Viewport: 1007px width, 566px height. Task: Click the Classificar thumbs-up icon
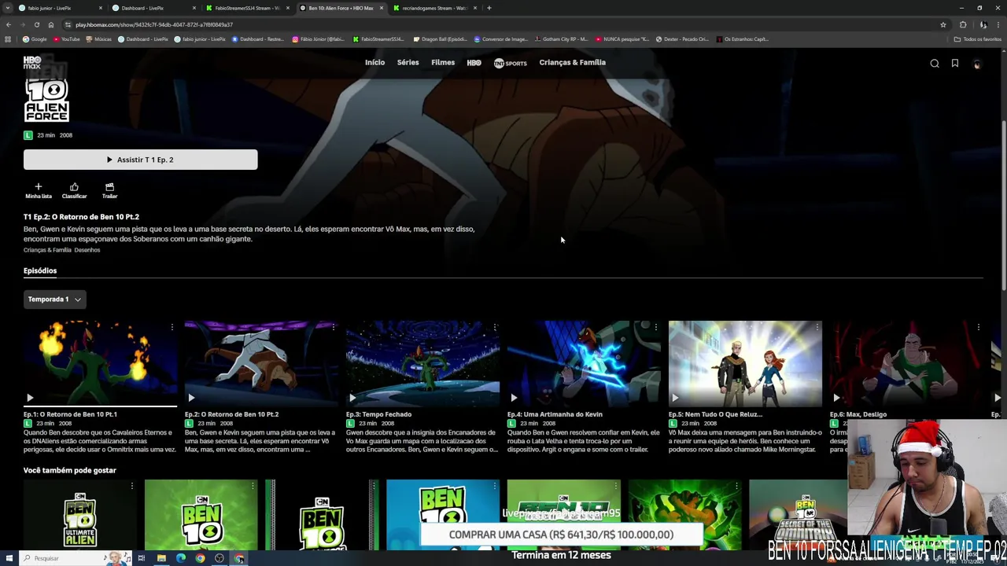click(74, 190)
